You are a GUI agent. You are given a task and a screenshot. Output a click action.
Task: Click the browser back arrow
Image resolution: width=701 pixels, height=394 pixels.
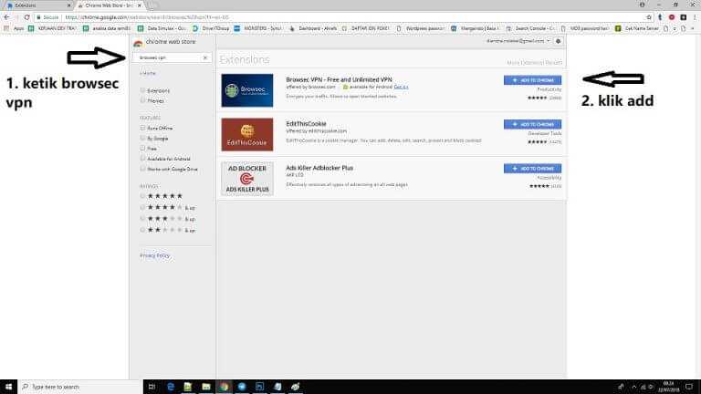7,16
